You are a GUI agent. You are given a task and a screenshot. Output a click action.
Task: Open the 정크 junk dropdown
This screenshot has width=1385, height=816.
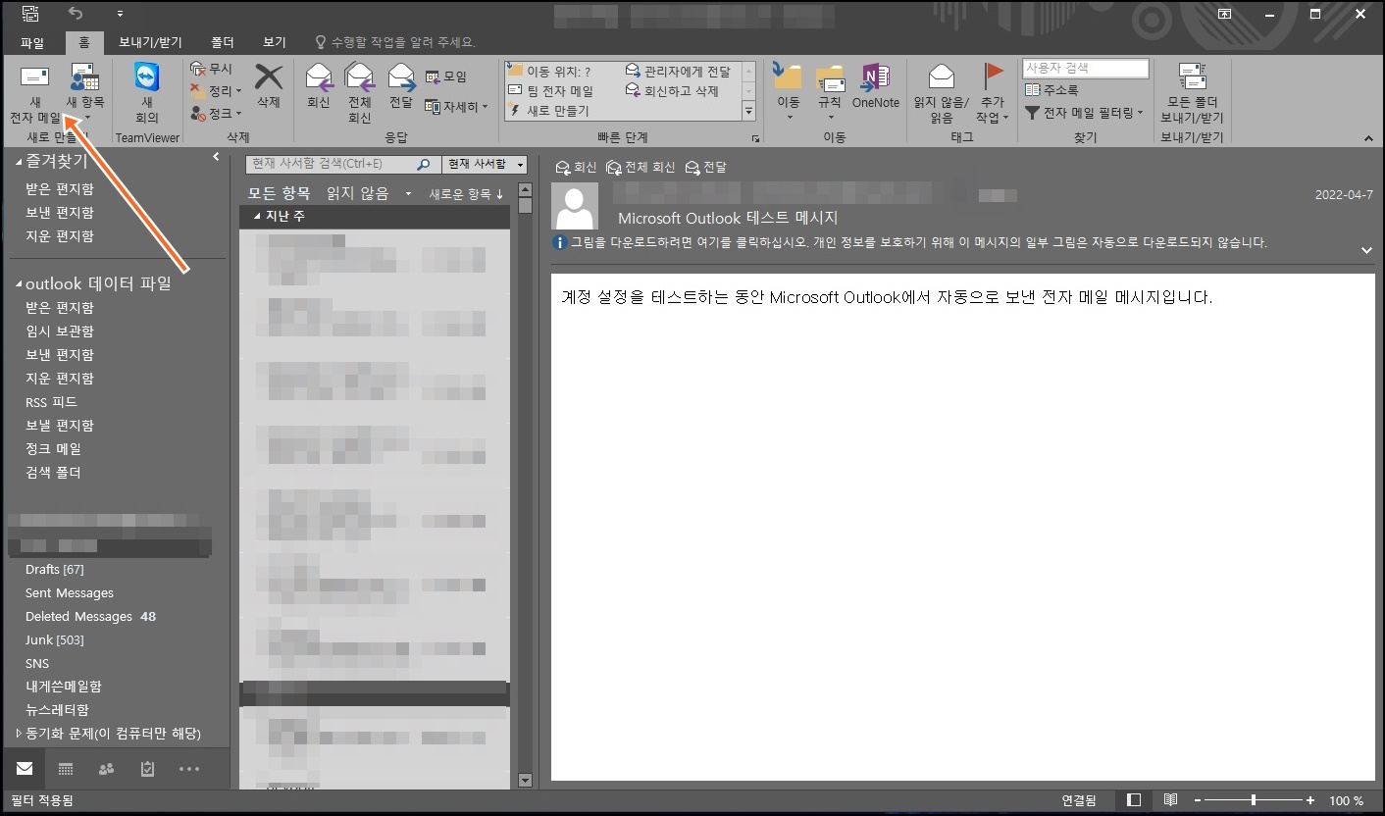[x=217, y=114]
